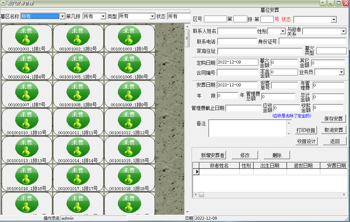Click the 出生日期 column header
Viewport: 350px width, 222px height.
270,166
